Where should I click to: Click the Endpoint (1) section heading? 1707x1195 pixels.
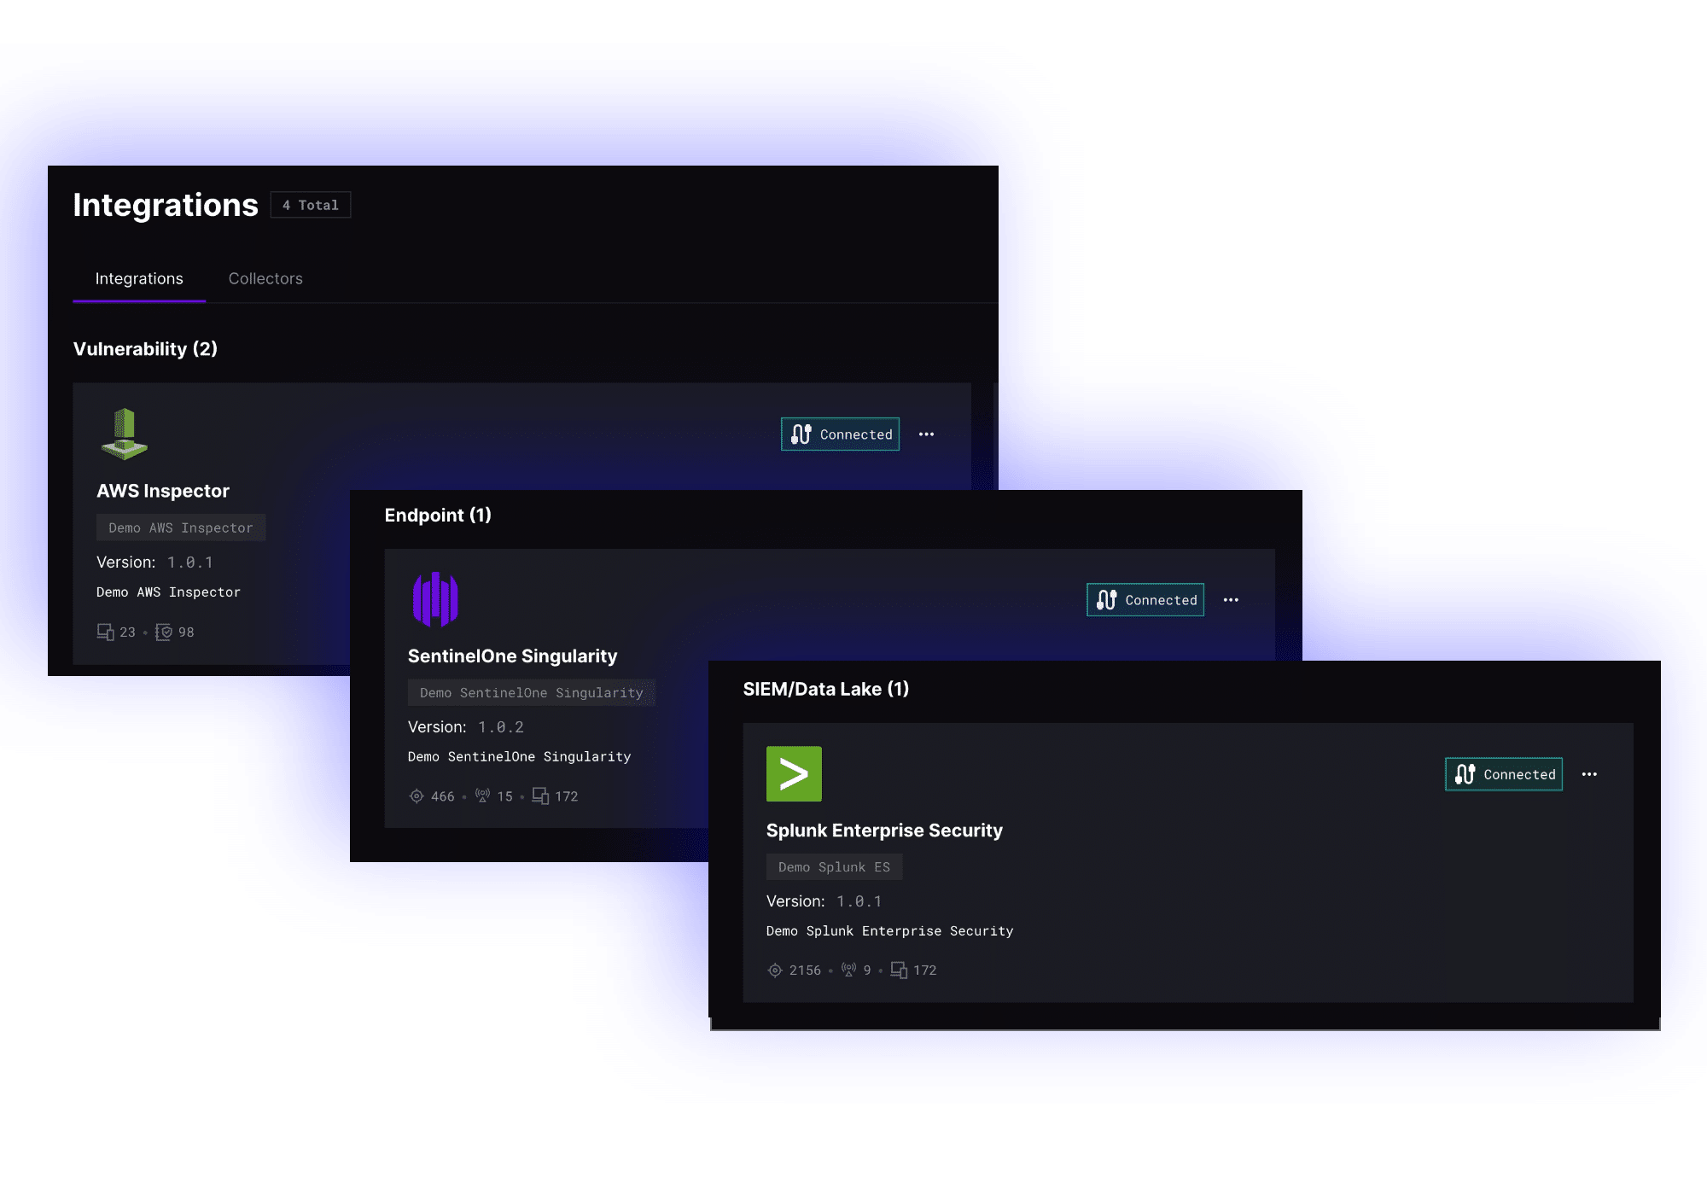tap(438, 515)
